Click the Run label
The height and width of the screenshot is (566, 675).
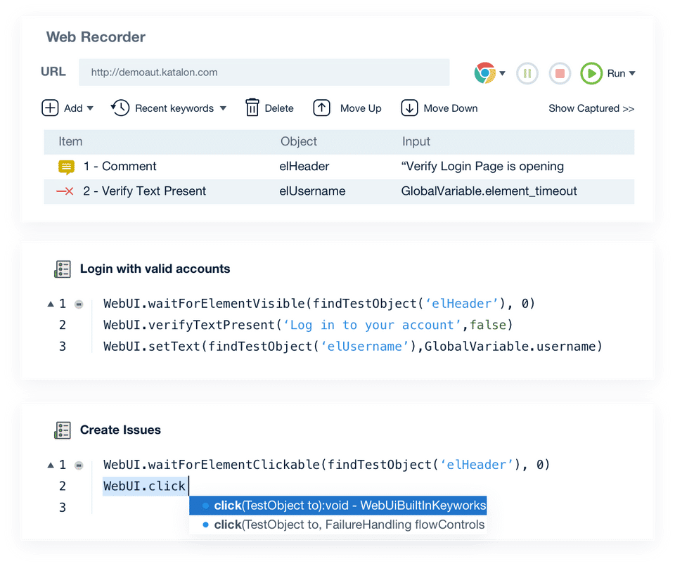(616, 74)
